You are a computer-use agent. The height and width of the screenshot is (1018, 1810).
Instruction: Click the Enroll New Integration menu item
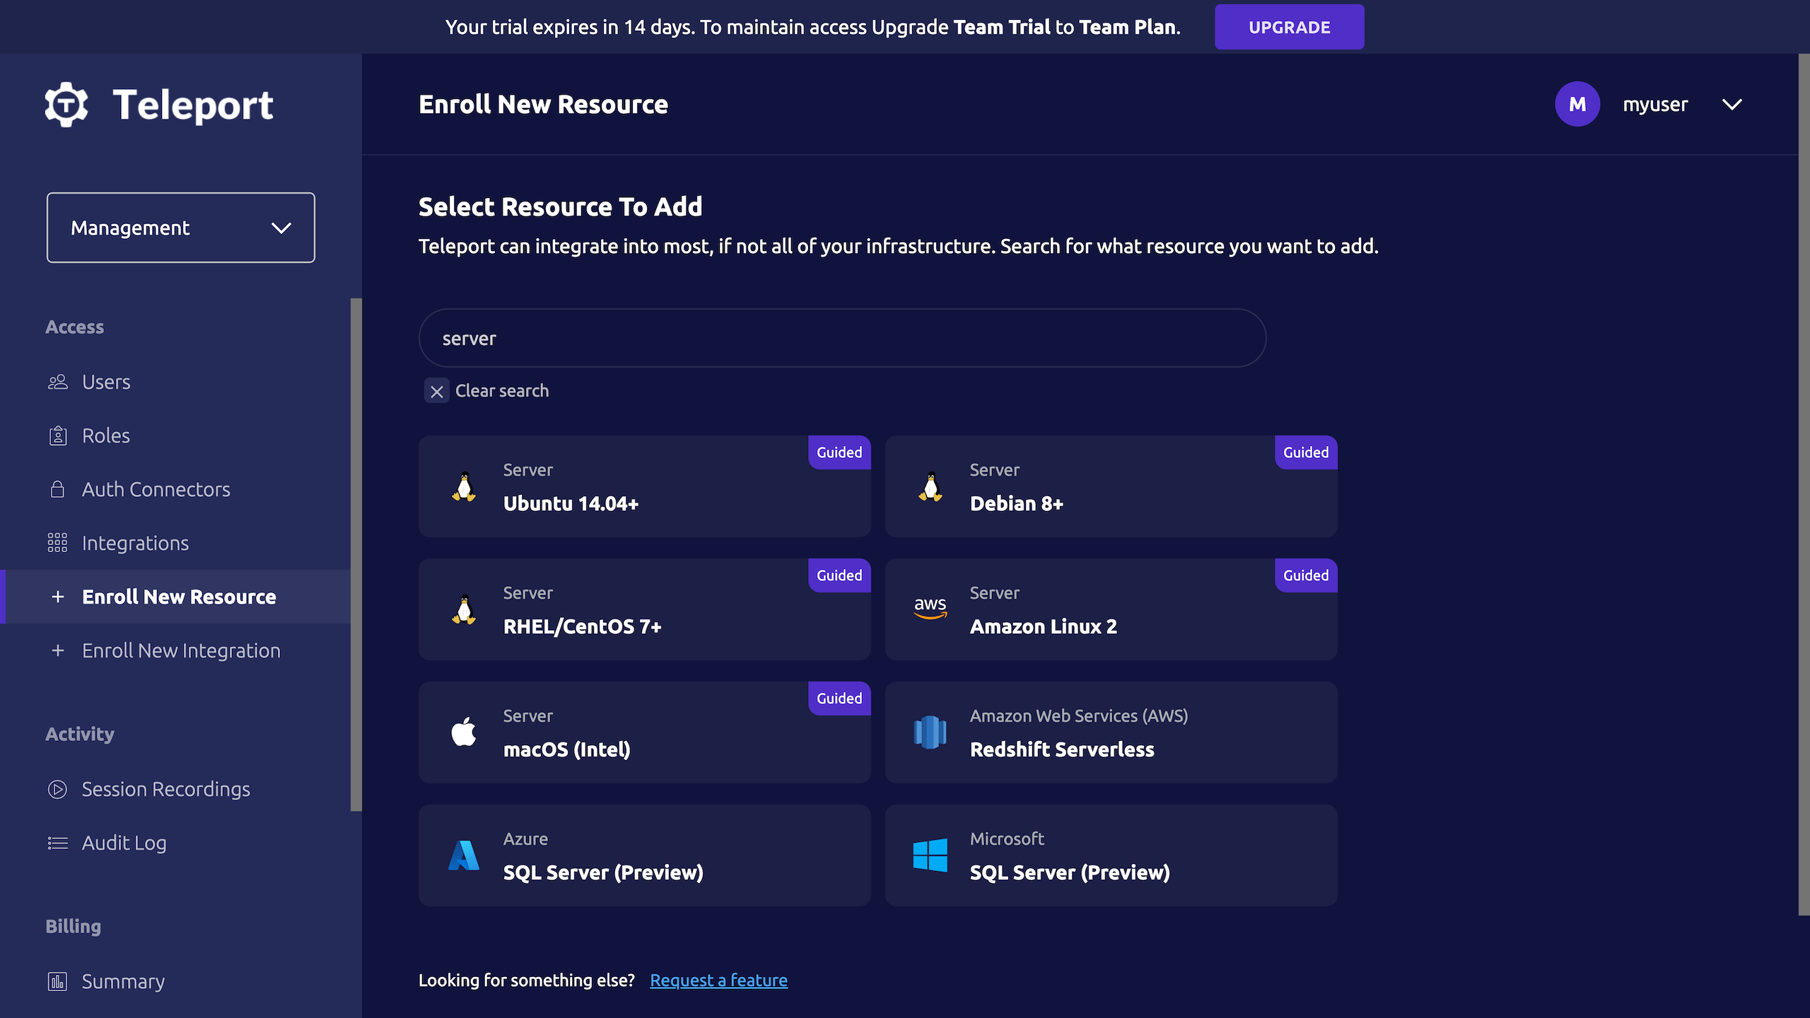point(180,650)
